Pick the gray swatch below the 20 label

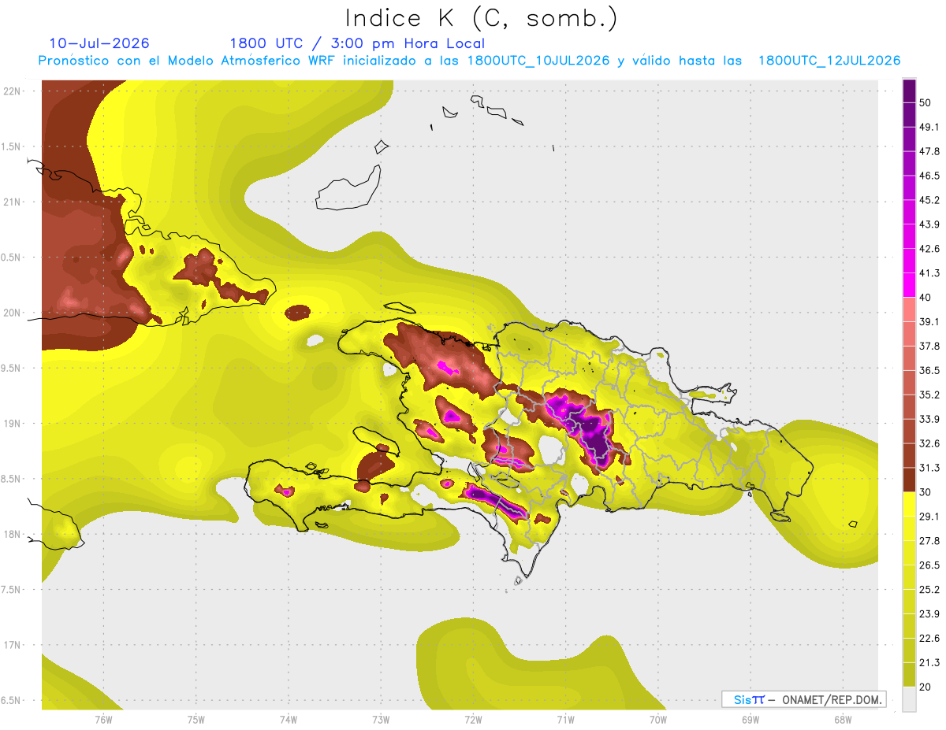pyautogui.click(x=909, y=699)
